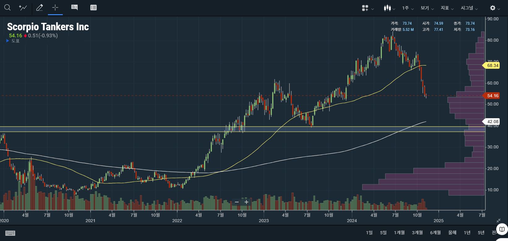This screenshot has height=241, width=508.
Task: Open the chart comments speech-bubble icon
Action: click(x=75, y=8)
